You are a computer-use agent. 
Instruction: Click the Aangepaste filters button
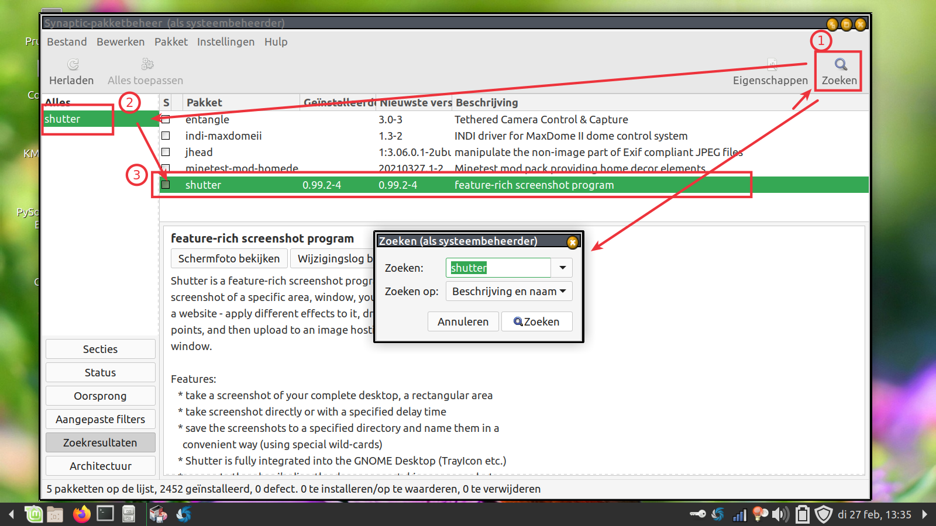point(101,419)
